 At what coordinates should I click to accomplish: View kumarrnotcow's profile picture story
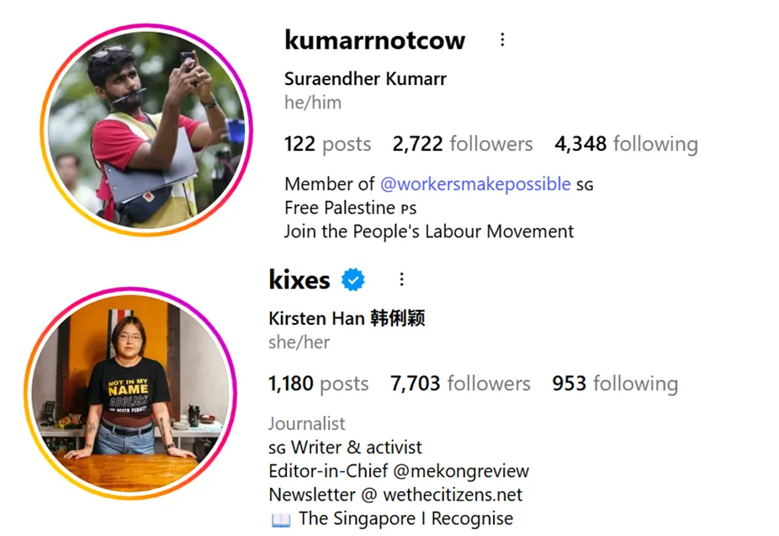(146, 130)
